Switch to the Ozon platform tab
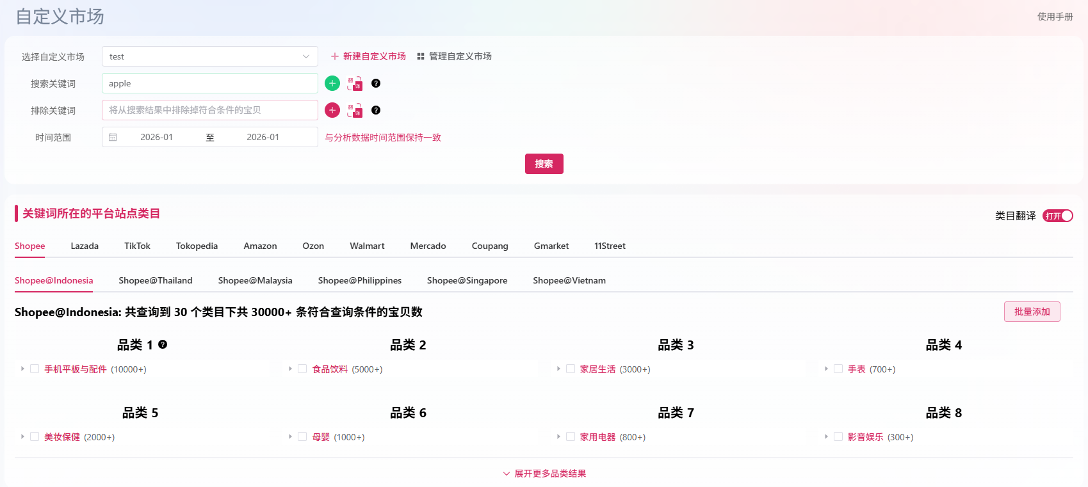This screenshot has width=1088, height=487. coord(313,246)
